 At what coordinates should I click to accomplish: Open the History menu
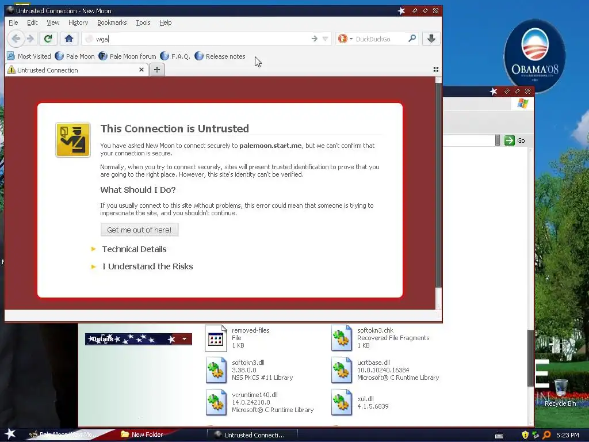click(x=78, y=22)
